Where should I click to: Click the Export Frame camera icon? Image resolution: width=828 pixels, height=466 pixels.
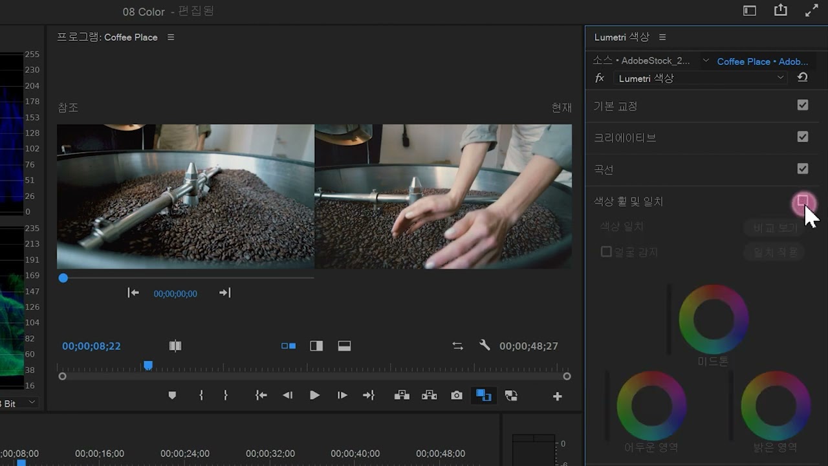click(457, 395)
